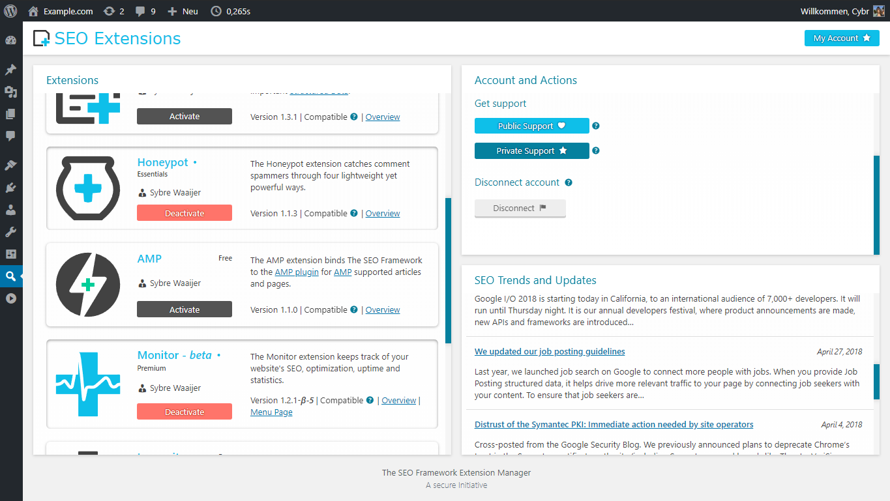Screen dimensions: 890x501
Task: Open Settings sliders sidebar icon
Action: [10, 254]
